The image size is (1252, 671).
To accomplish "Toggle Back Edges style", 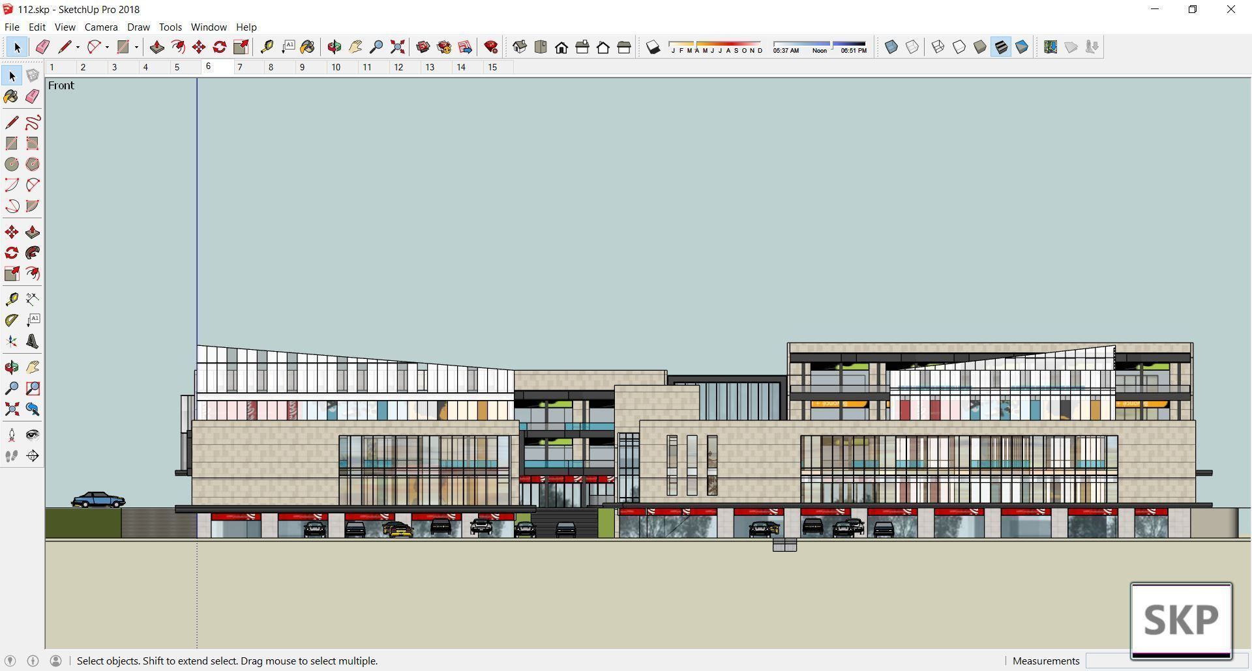I will (912, 47).
